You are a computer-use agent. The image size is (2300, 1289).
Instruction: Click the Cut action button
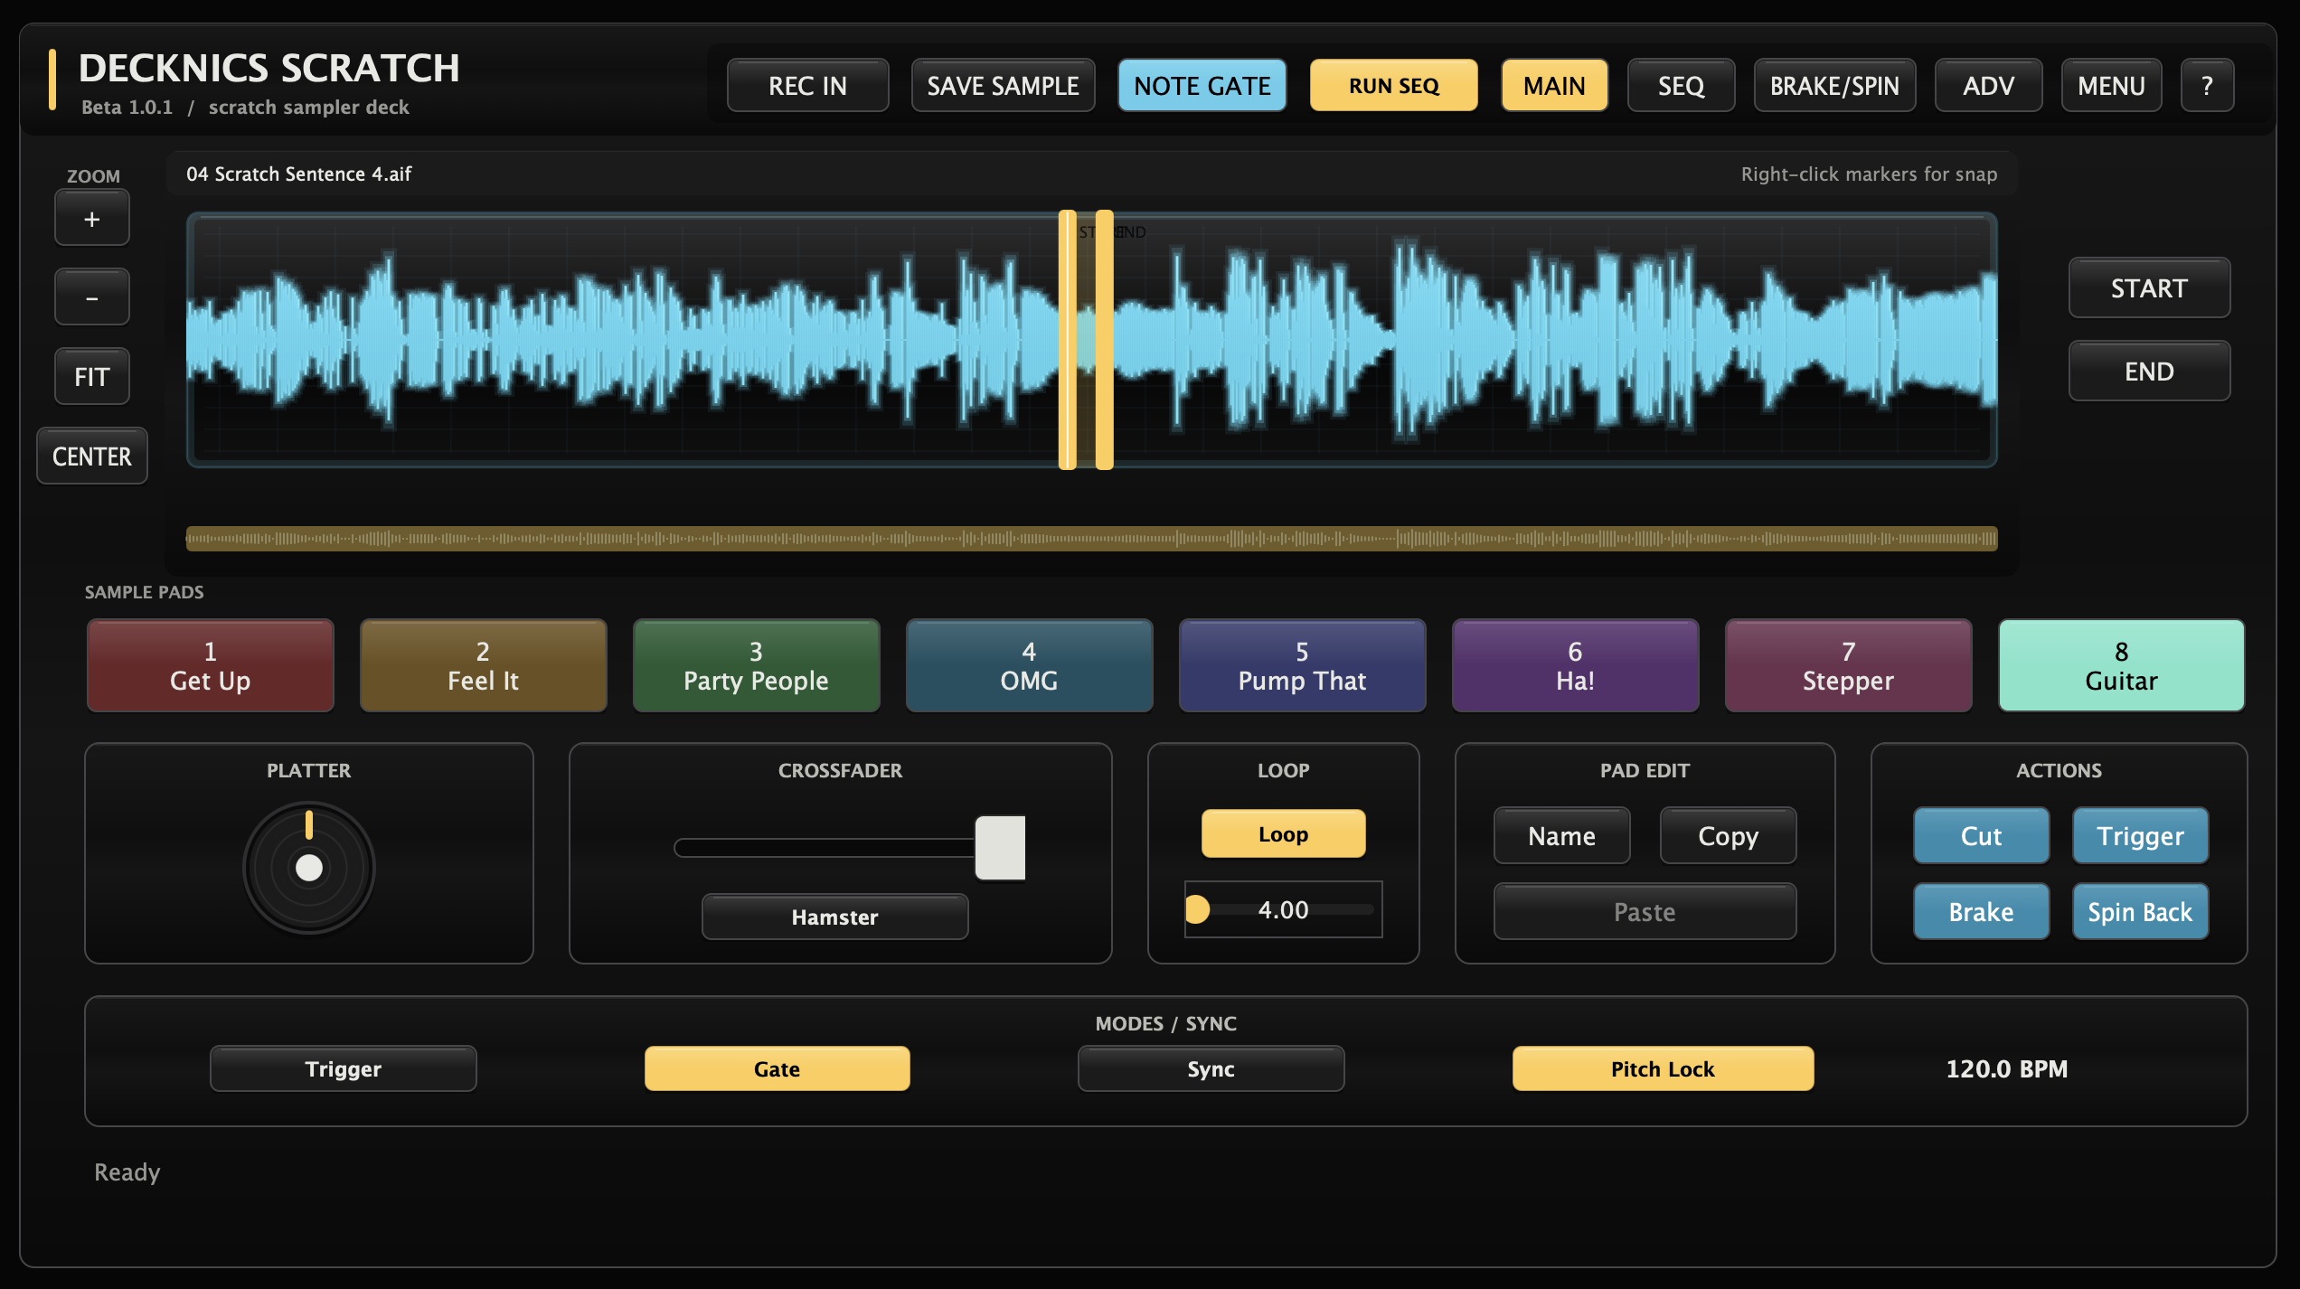[1981, 836]
